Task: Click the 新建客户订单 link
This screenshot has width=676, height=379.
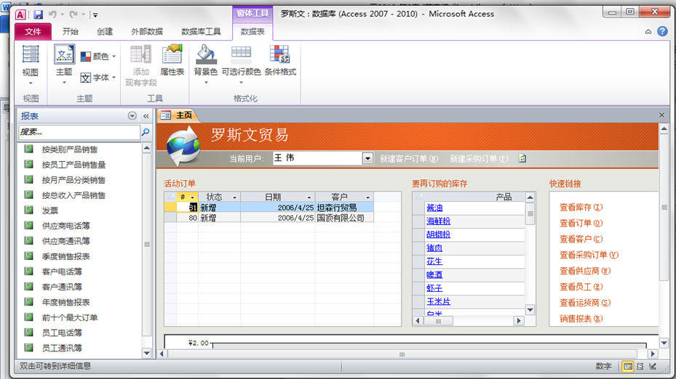Action: pos(409,159)
